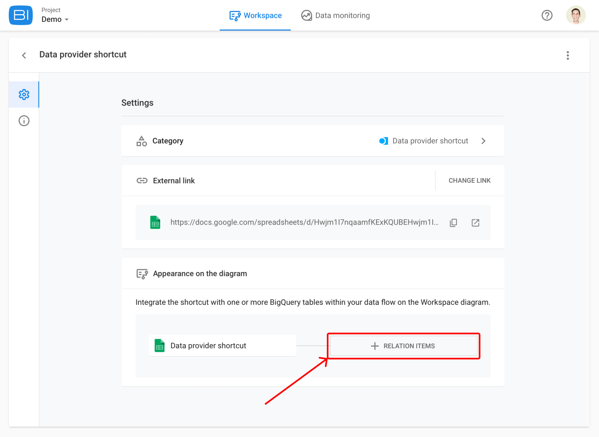Click the External link chain icon
599x437 pixels.
[x=142, y=181]
